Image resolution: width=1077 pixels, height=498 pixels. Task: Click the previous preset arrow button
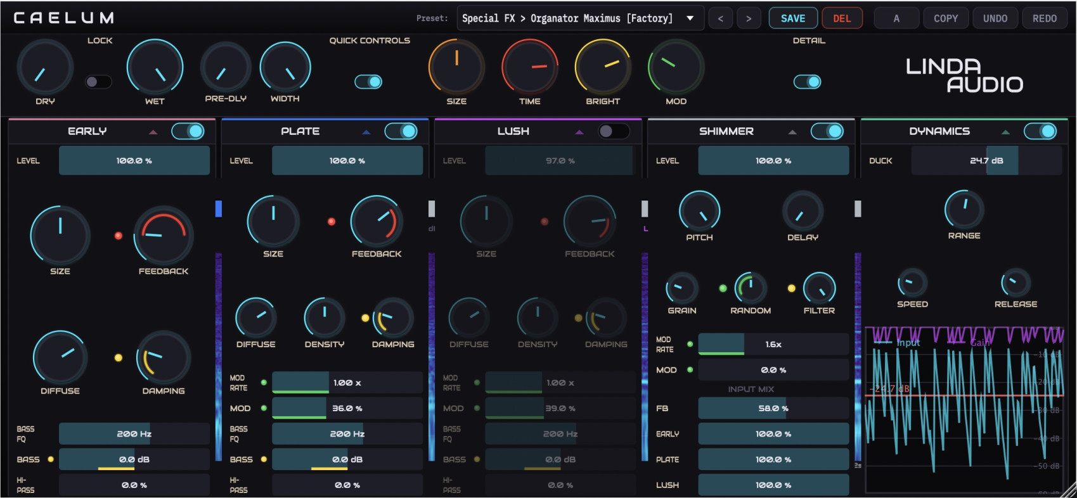720,18
